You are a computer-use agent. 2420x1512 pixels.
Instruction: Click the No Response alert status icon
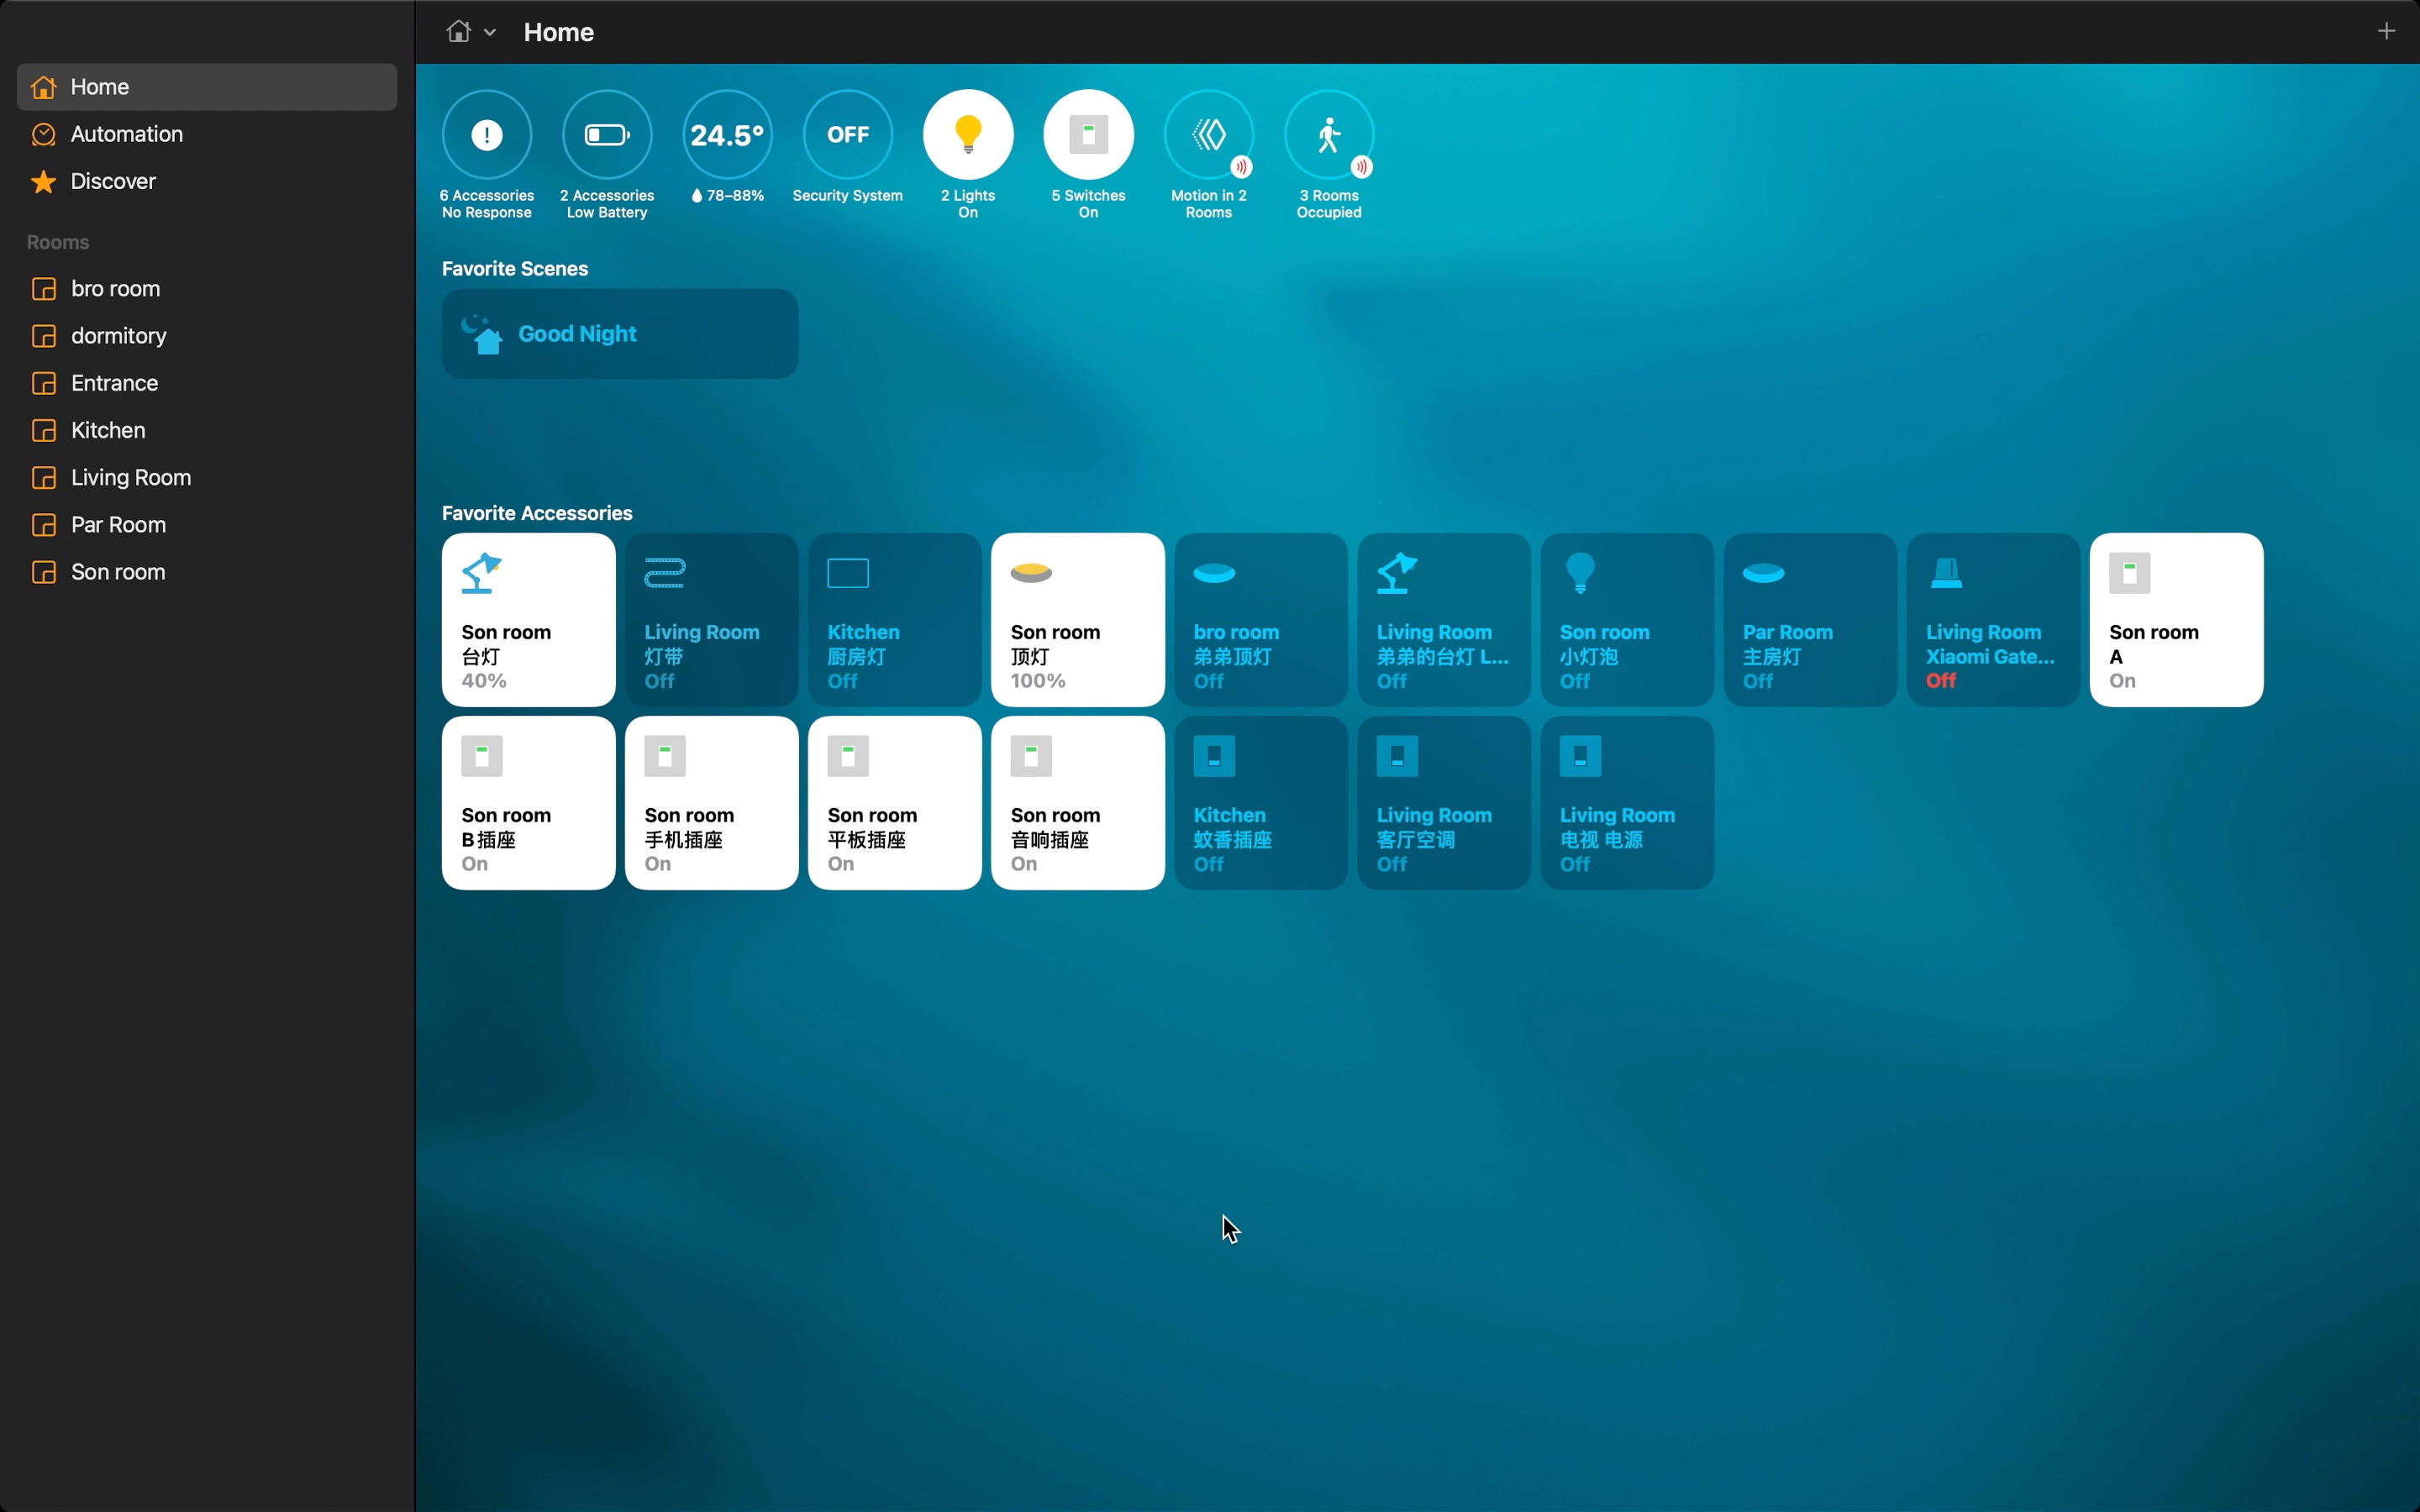tap(487, 135)
